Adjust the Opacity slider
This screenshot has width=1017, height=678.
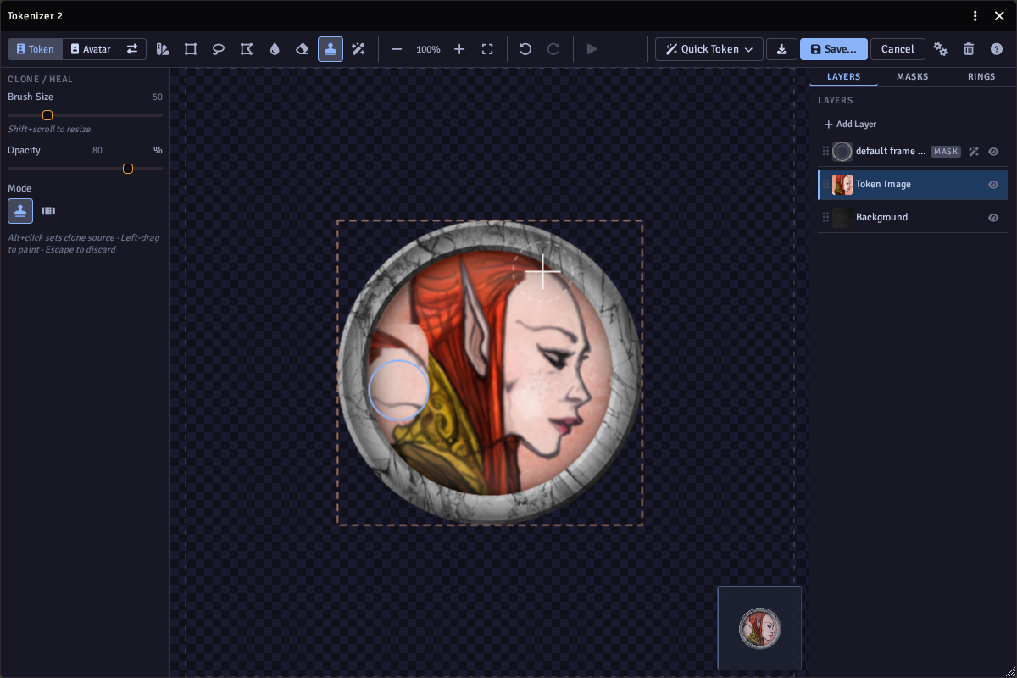point(85,169)
